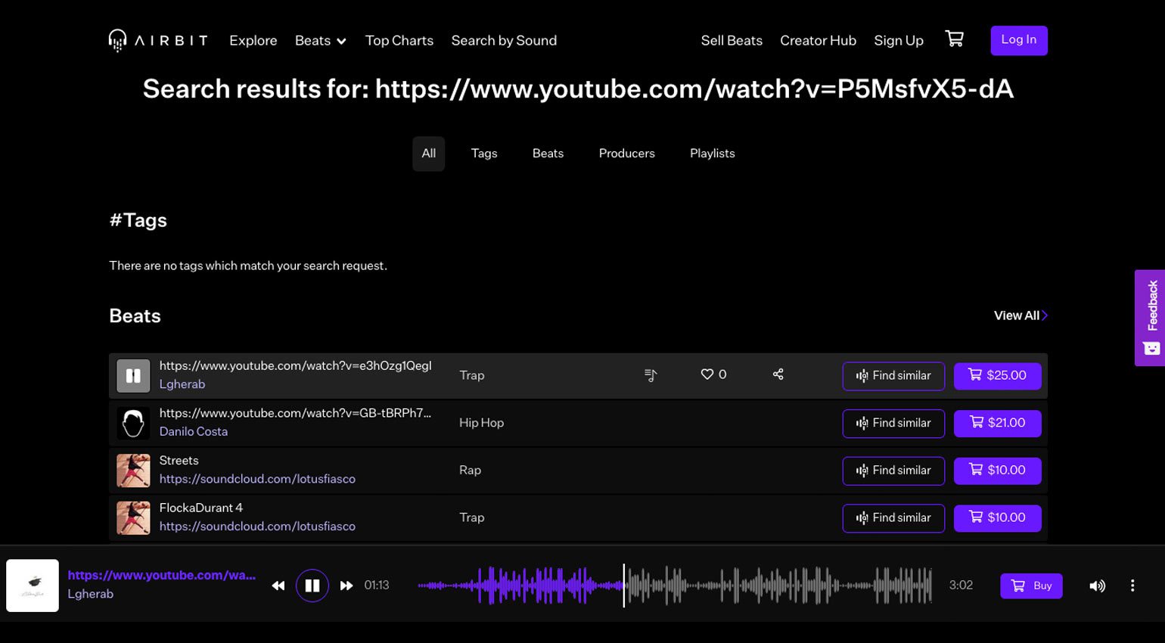
Task: Mute the player volume
Action: pos(1097,586)
